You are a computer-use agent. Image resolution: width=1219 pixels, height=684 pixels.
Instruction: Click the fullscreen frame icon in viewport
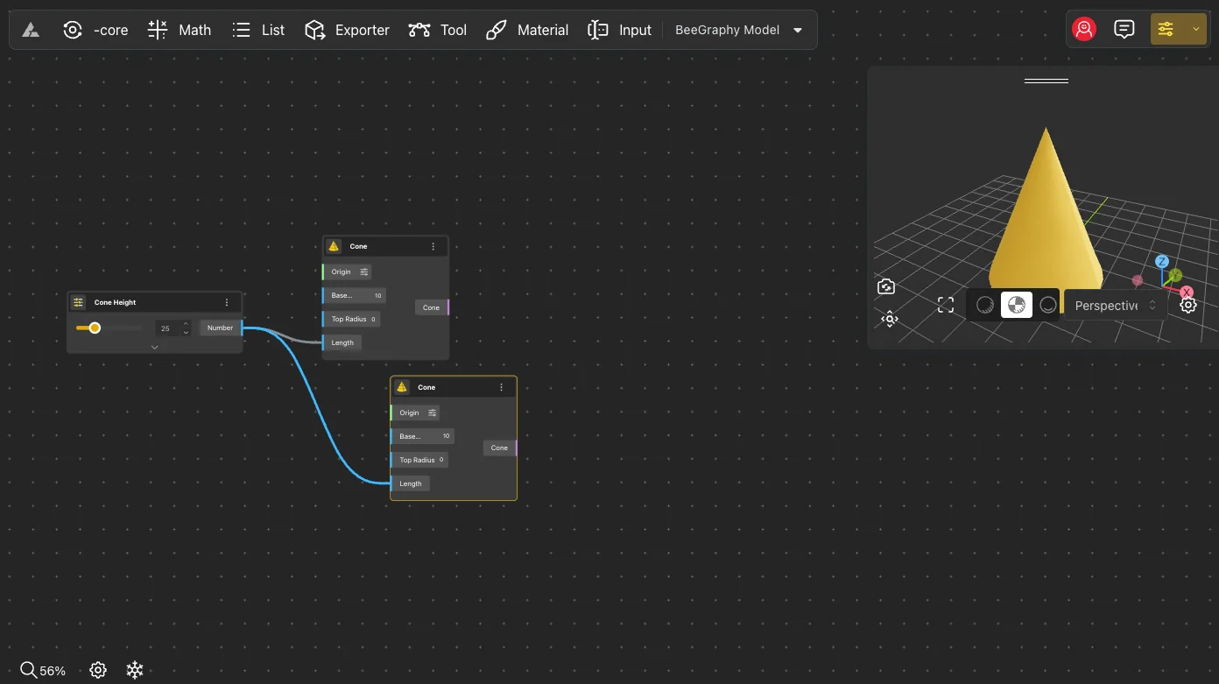(946, 305)
